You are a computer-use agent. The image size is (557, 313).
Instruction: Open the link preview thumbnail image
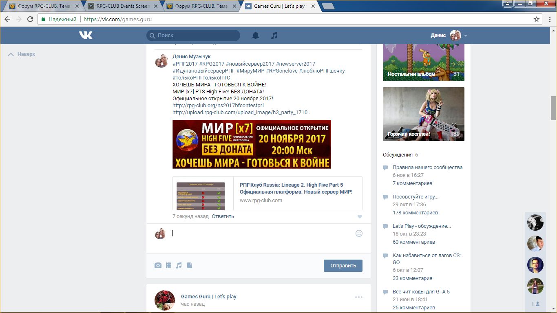201,196
